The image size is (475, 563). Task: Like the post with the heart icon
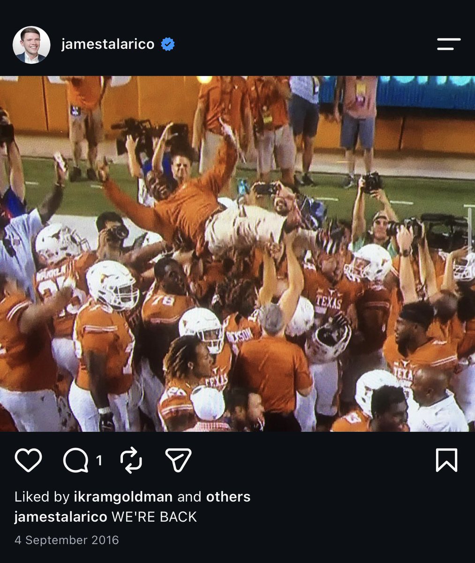coord(29,460)
